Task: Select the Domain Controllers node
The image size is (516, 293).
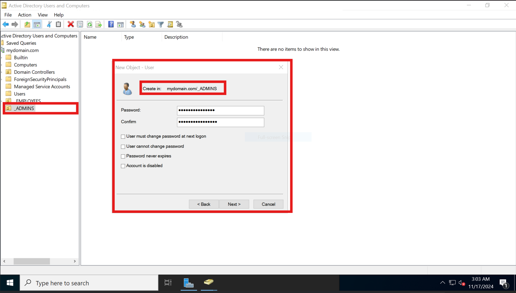Action: click(34, 72)
